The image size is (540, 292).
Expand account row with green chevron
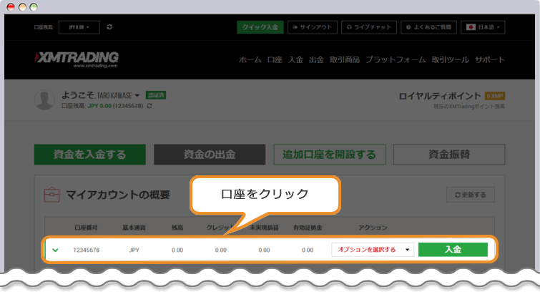[55, 250]
